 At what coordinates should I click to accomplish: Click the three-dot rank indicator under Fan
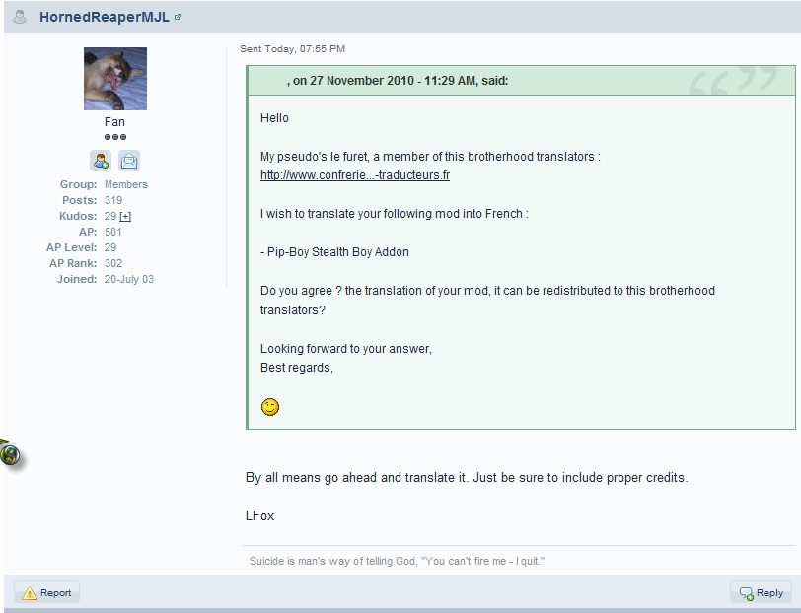115,137
